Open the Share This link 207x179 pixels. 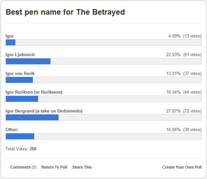point(82,167)
